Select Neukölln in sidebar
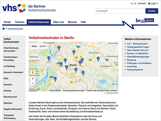This screenshot has height=121, width=161. point(14,84)
